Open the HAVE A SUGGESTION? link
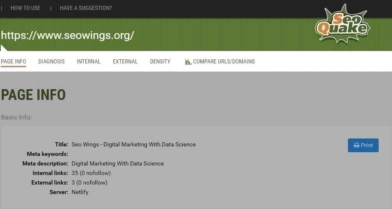Image resolution: width=392 pixels, height=209 pixels. pos(86,8)
